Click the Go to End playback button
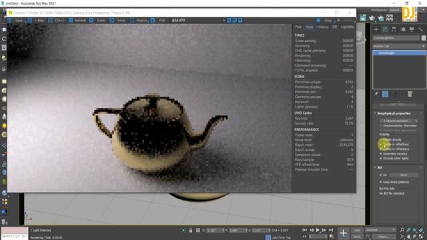This screenshot has width=427, height=240. click(331, 230)
